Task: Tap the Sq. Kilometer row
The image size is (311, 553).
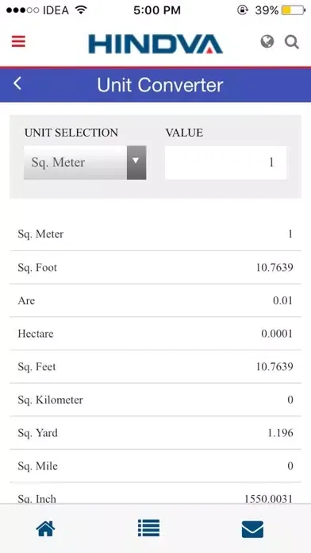Action: [155, 400]
